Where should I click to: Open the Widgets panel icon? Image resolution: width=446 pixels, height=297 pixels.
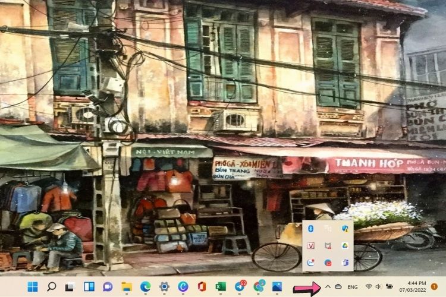point(89,286)
